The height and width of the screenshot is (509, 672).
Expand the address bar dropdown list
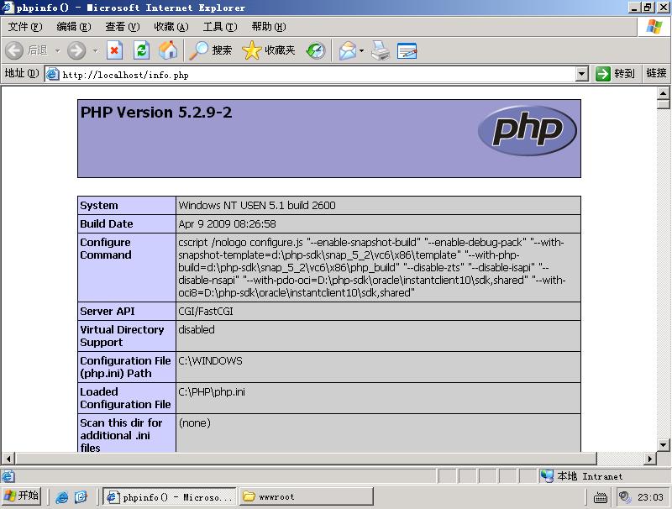(581, 74)
